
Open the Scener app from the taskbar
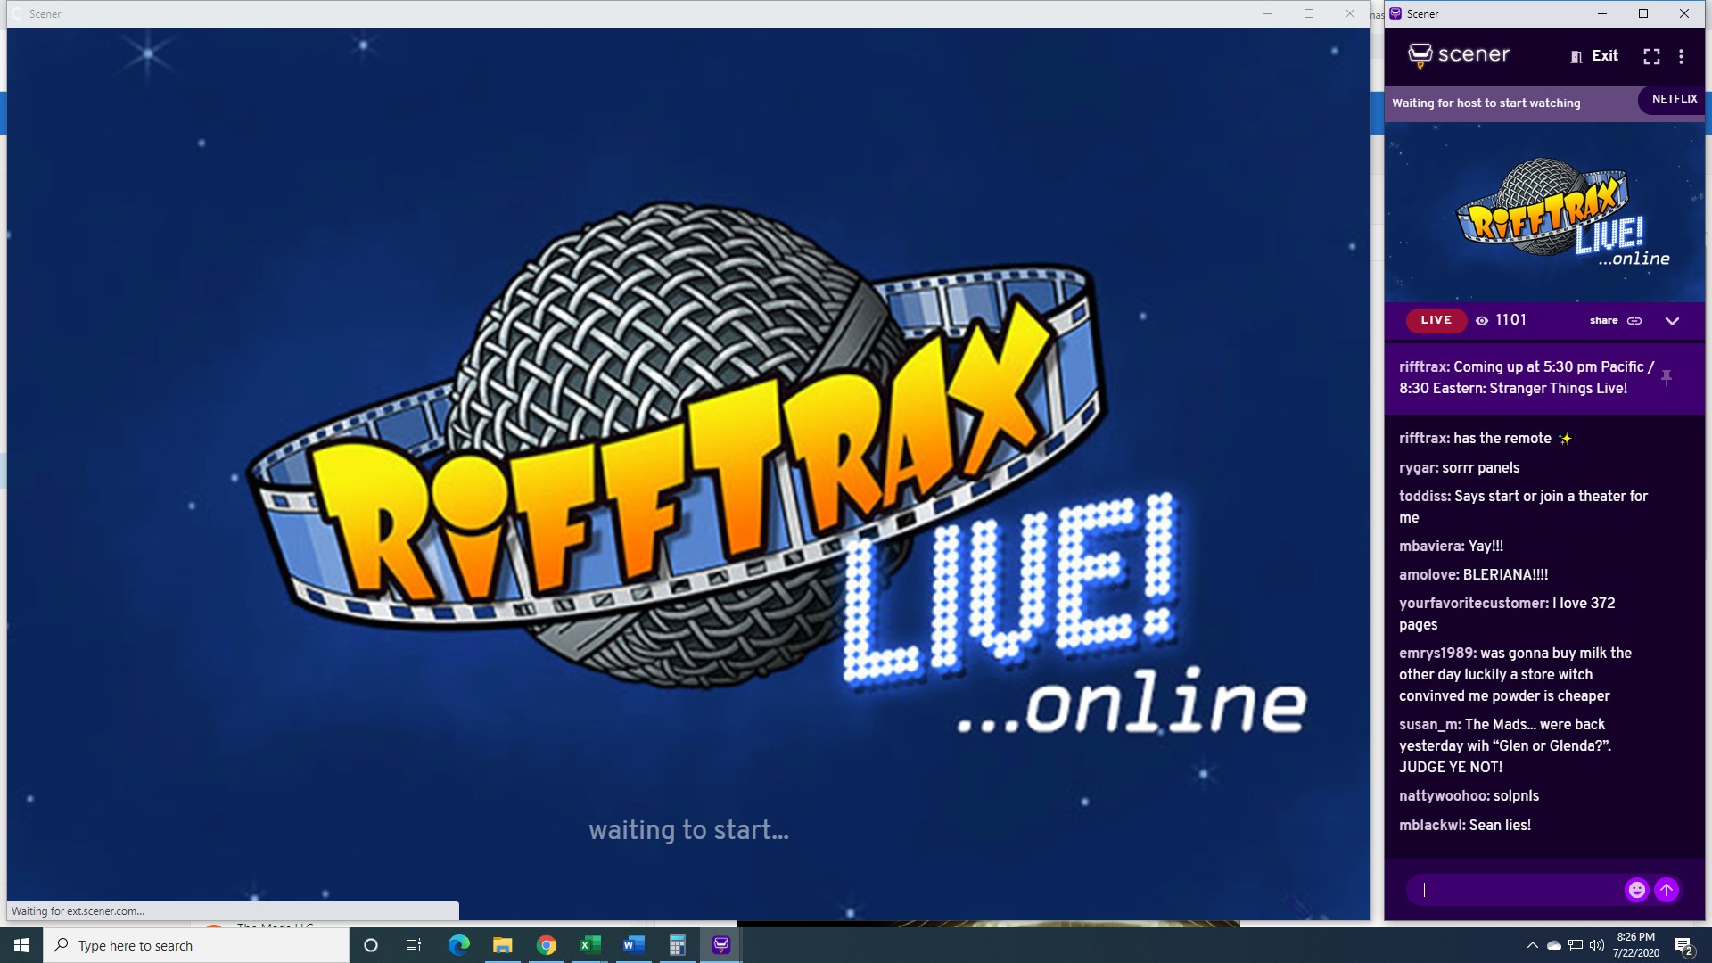point(720,945)
